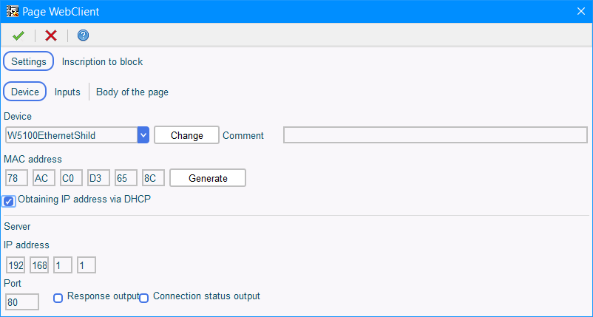Uncheck Obtaining IP address via DHCP
Viewport: 593px width, 317px height.
coord(9,202)
